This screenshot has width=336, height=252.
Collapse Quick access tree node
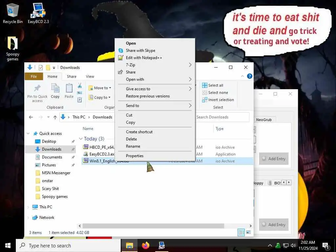click(28, 134)
